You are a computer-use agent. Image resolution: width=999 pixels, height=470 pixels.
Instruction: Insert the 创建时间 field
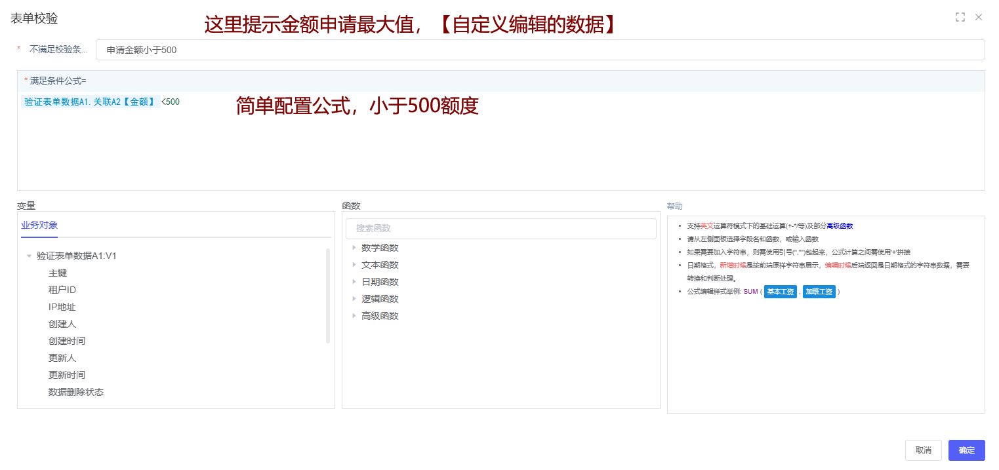67,342
